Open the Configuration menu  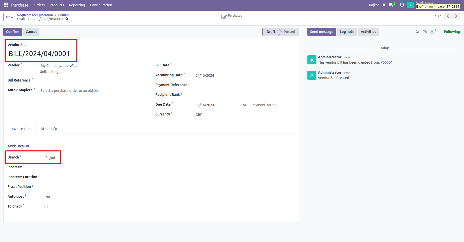[101, 5]
